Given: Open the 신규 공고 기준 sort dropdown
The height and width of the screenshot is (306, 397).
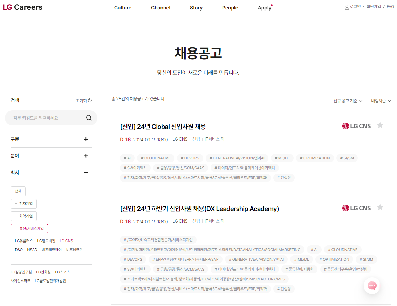Looking at the screenshot, I should point(348,101).
